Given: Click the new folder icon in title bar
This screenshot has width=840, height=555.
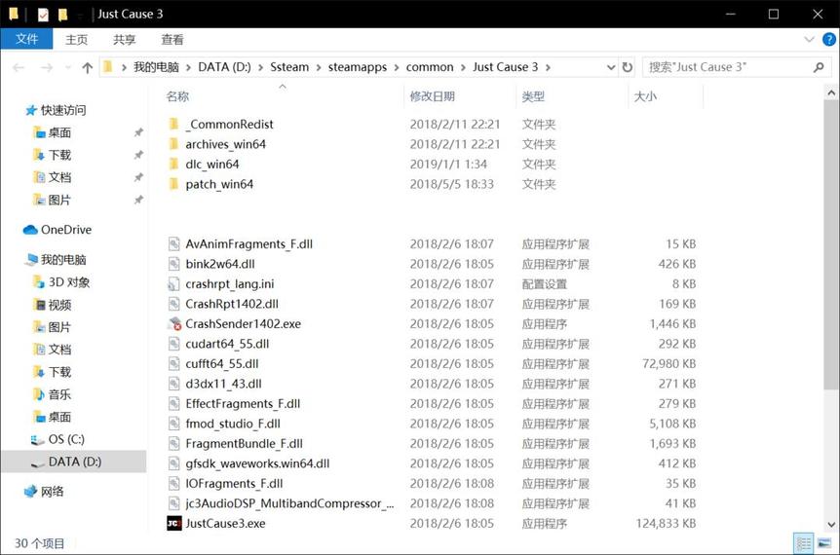Looking at the screenshot, I should 62,15.
